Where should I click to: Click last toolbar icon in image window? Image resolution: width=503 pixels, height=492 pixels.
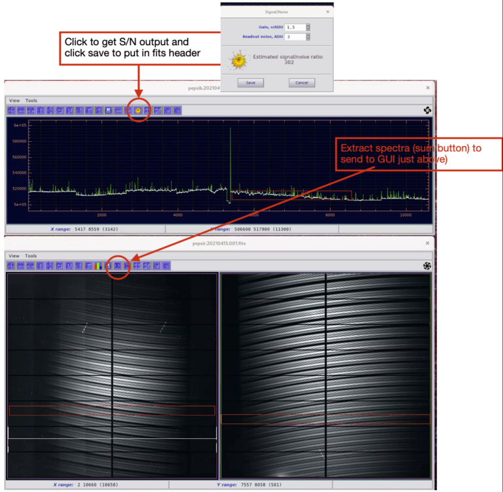pyautogui.click(x=167, y=266)
